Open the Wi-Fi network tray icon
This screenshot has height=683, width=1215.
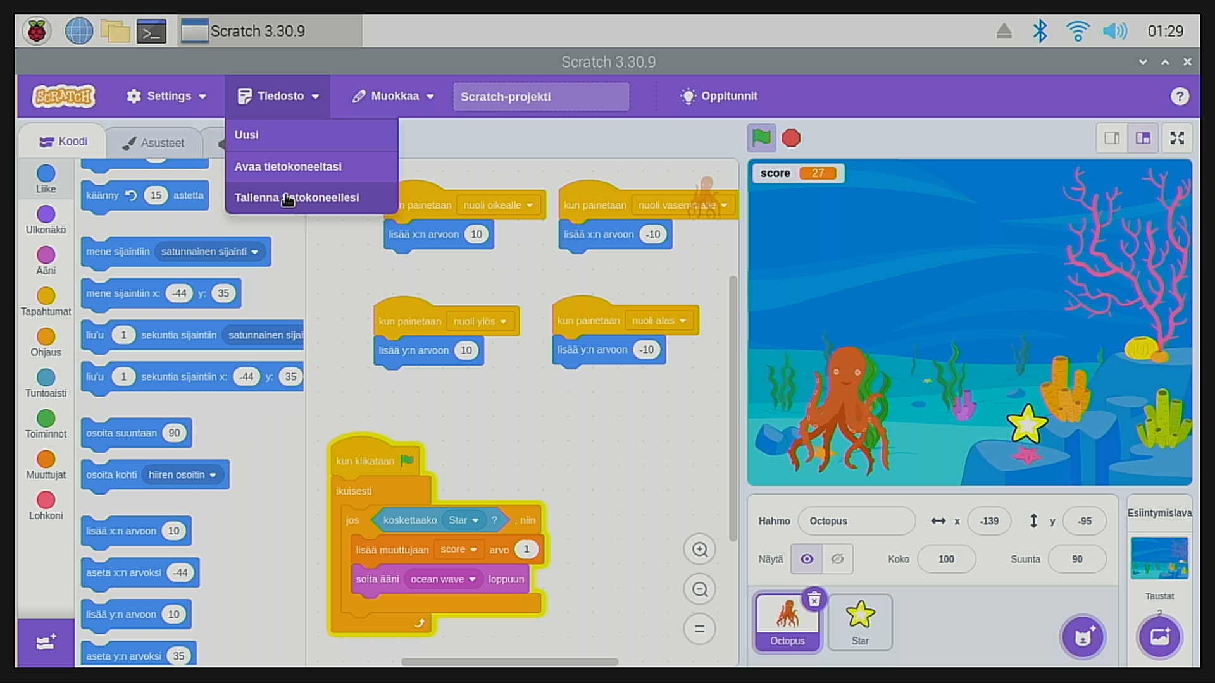tap(1077, 31)
